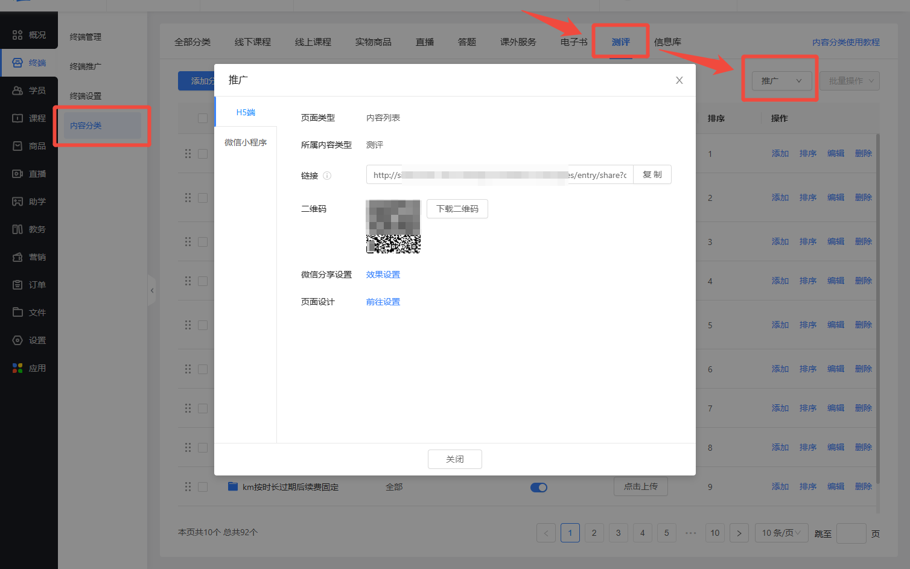Click the 跳至 page number input field

tap(851, 533)
